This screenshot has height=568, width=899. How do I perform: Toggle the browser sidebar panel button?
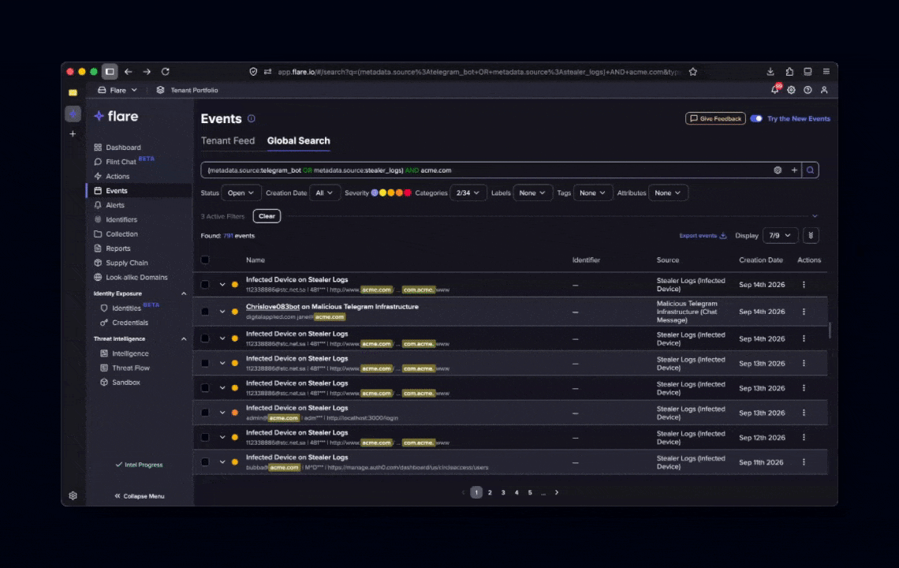point(110,72)
